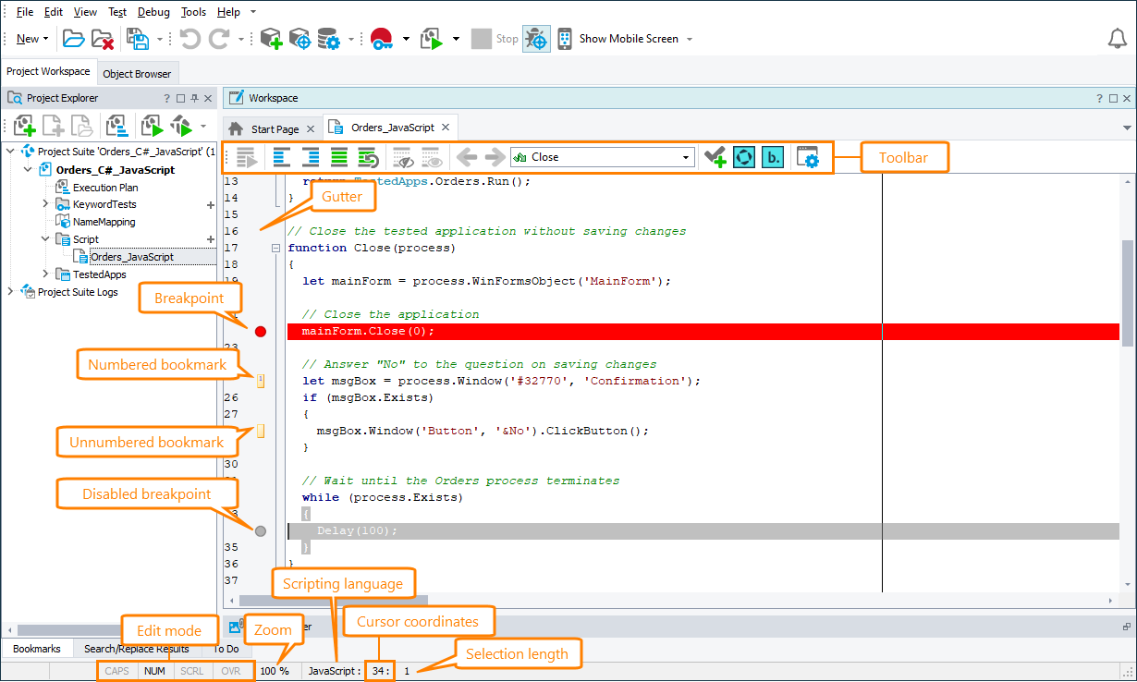Collapse the Script folder node
The image size is (1137, 682).
click(x=46, y=239)
